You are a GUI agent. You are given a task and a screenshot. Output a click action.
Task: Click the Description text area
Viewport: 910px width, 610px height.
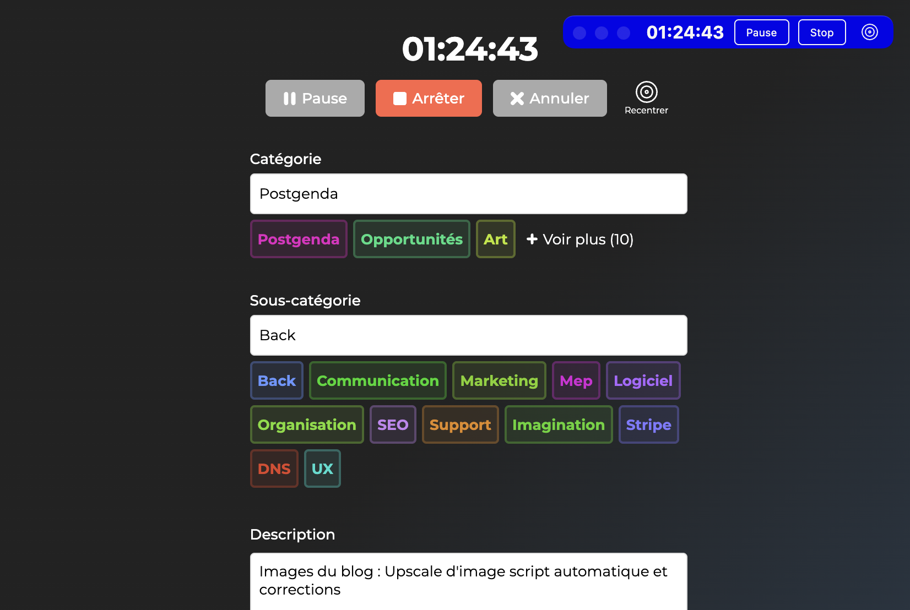[468, 581]
